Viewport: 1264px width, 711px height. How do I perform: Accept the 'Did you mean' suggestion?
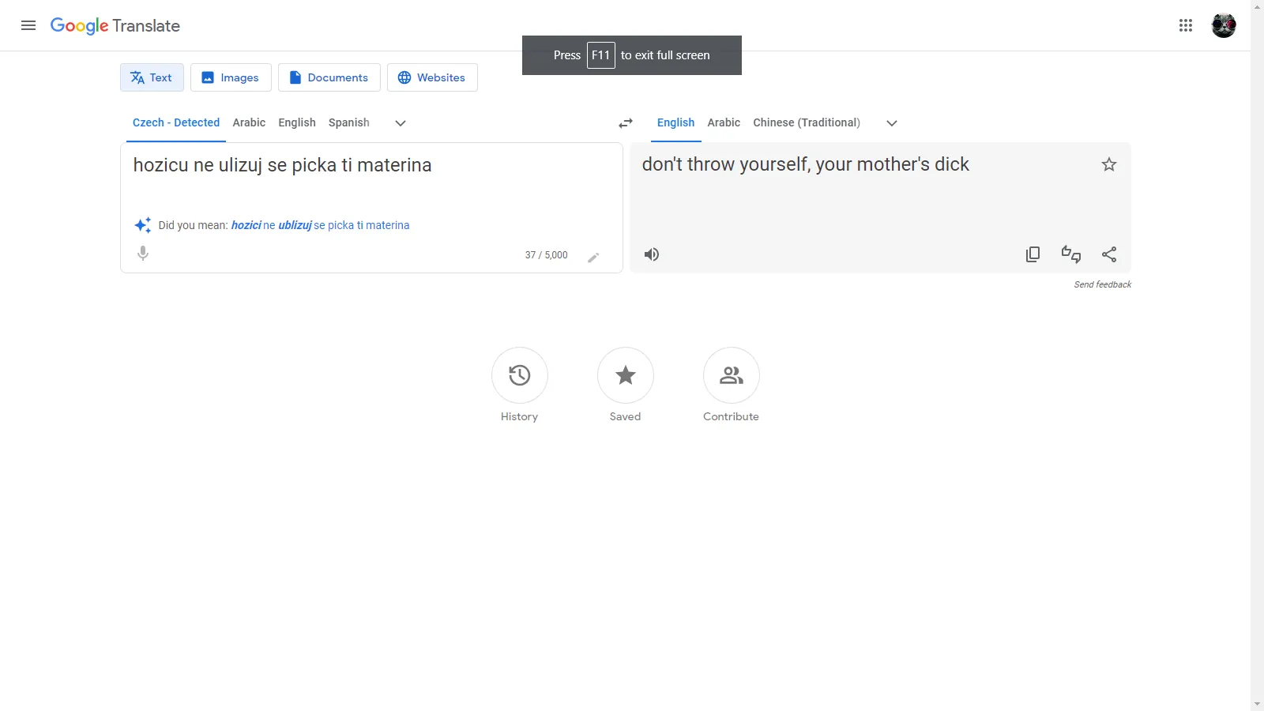point(320,225)
